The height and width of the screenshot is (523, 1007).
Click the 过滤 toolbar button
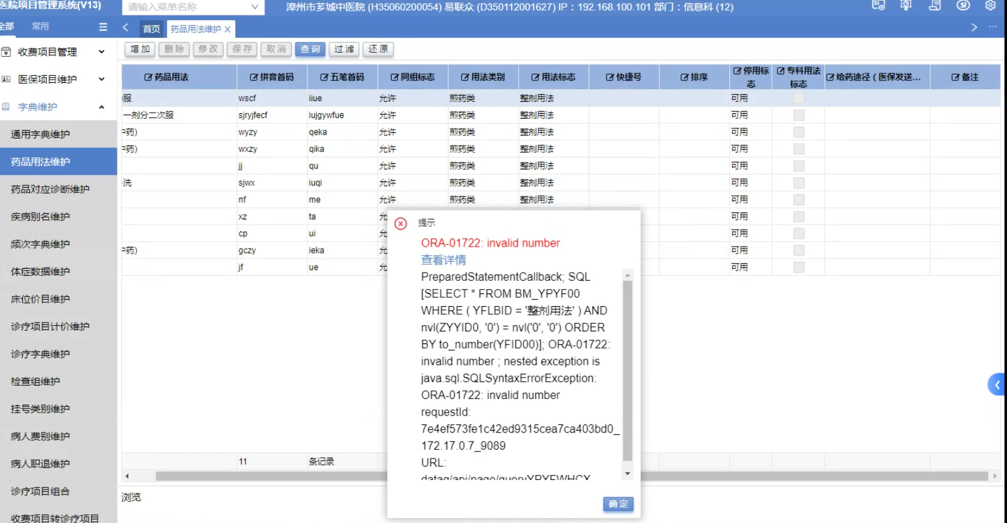[344, 49]
